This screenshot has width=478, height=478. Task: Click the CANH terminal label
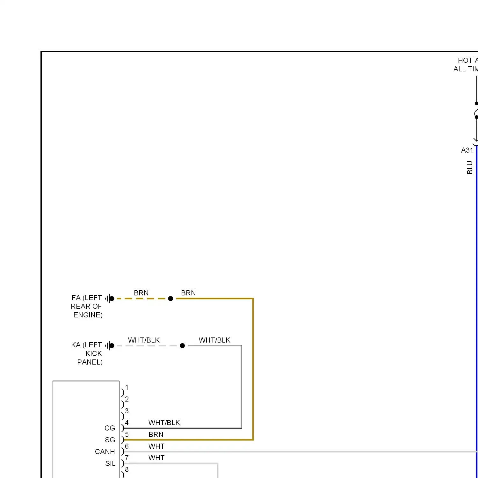point(105,452)
